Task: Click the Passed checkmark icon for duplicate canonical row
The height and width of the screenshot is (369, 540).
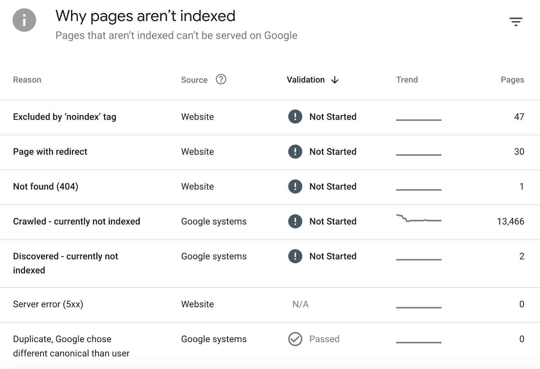Action: [x=295, y=339]
